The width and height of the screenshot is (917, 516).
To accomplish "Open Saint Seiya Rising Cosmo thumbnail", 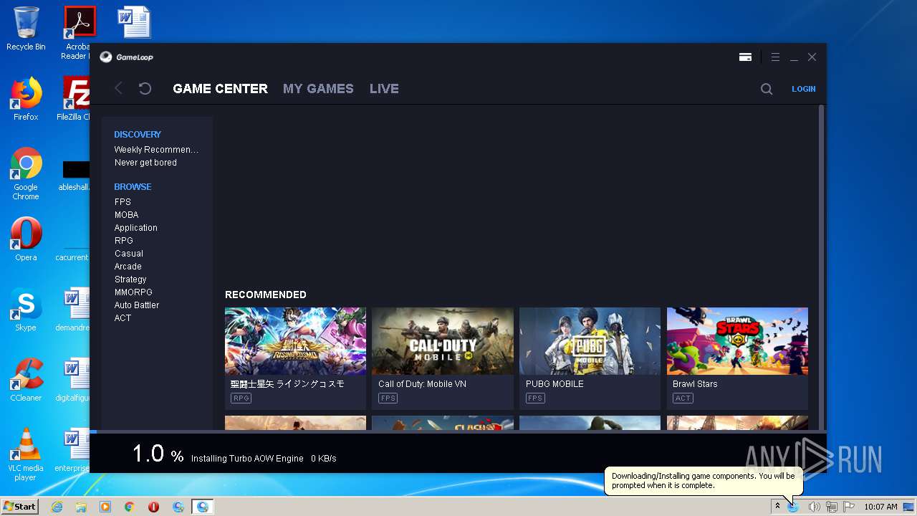I will coord(295,341).
